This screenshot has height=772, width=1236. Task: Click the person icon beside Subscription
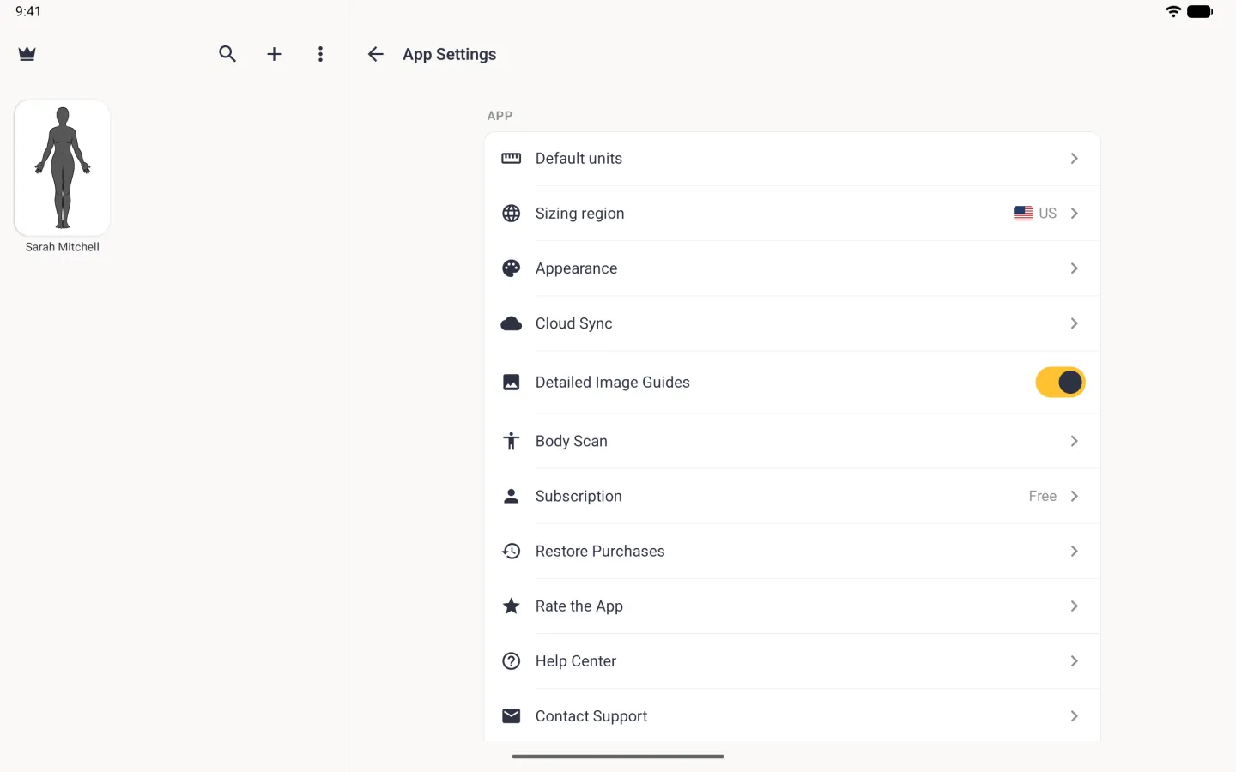click(511, 496)
